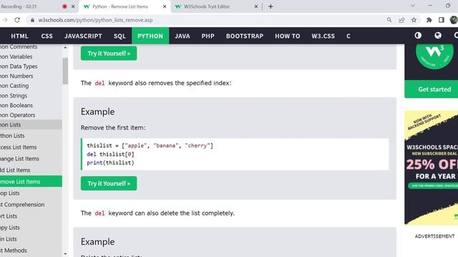The height and width of the screenshot is (257, 458).
Task: Click the W3 certified badge logo
Action: pyautogui.click(x=434, y=55)
